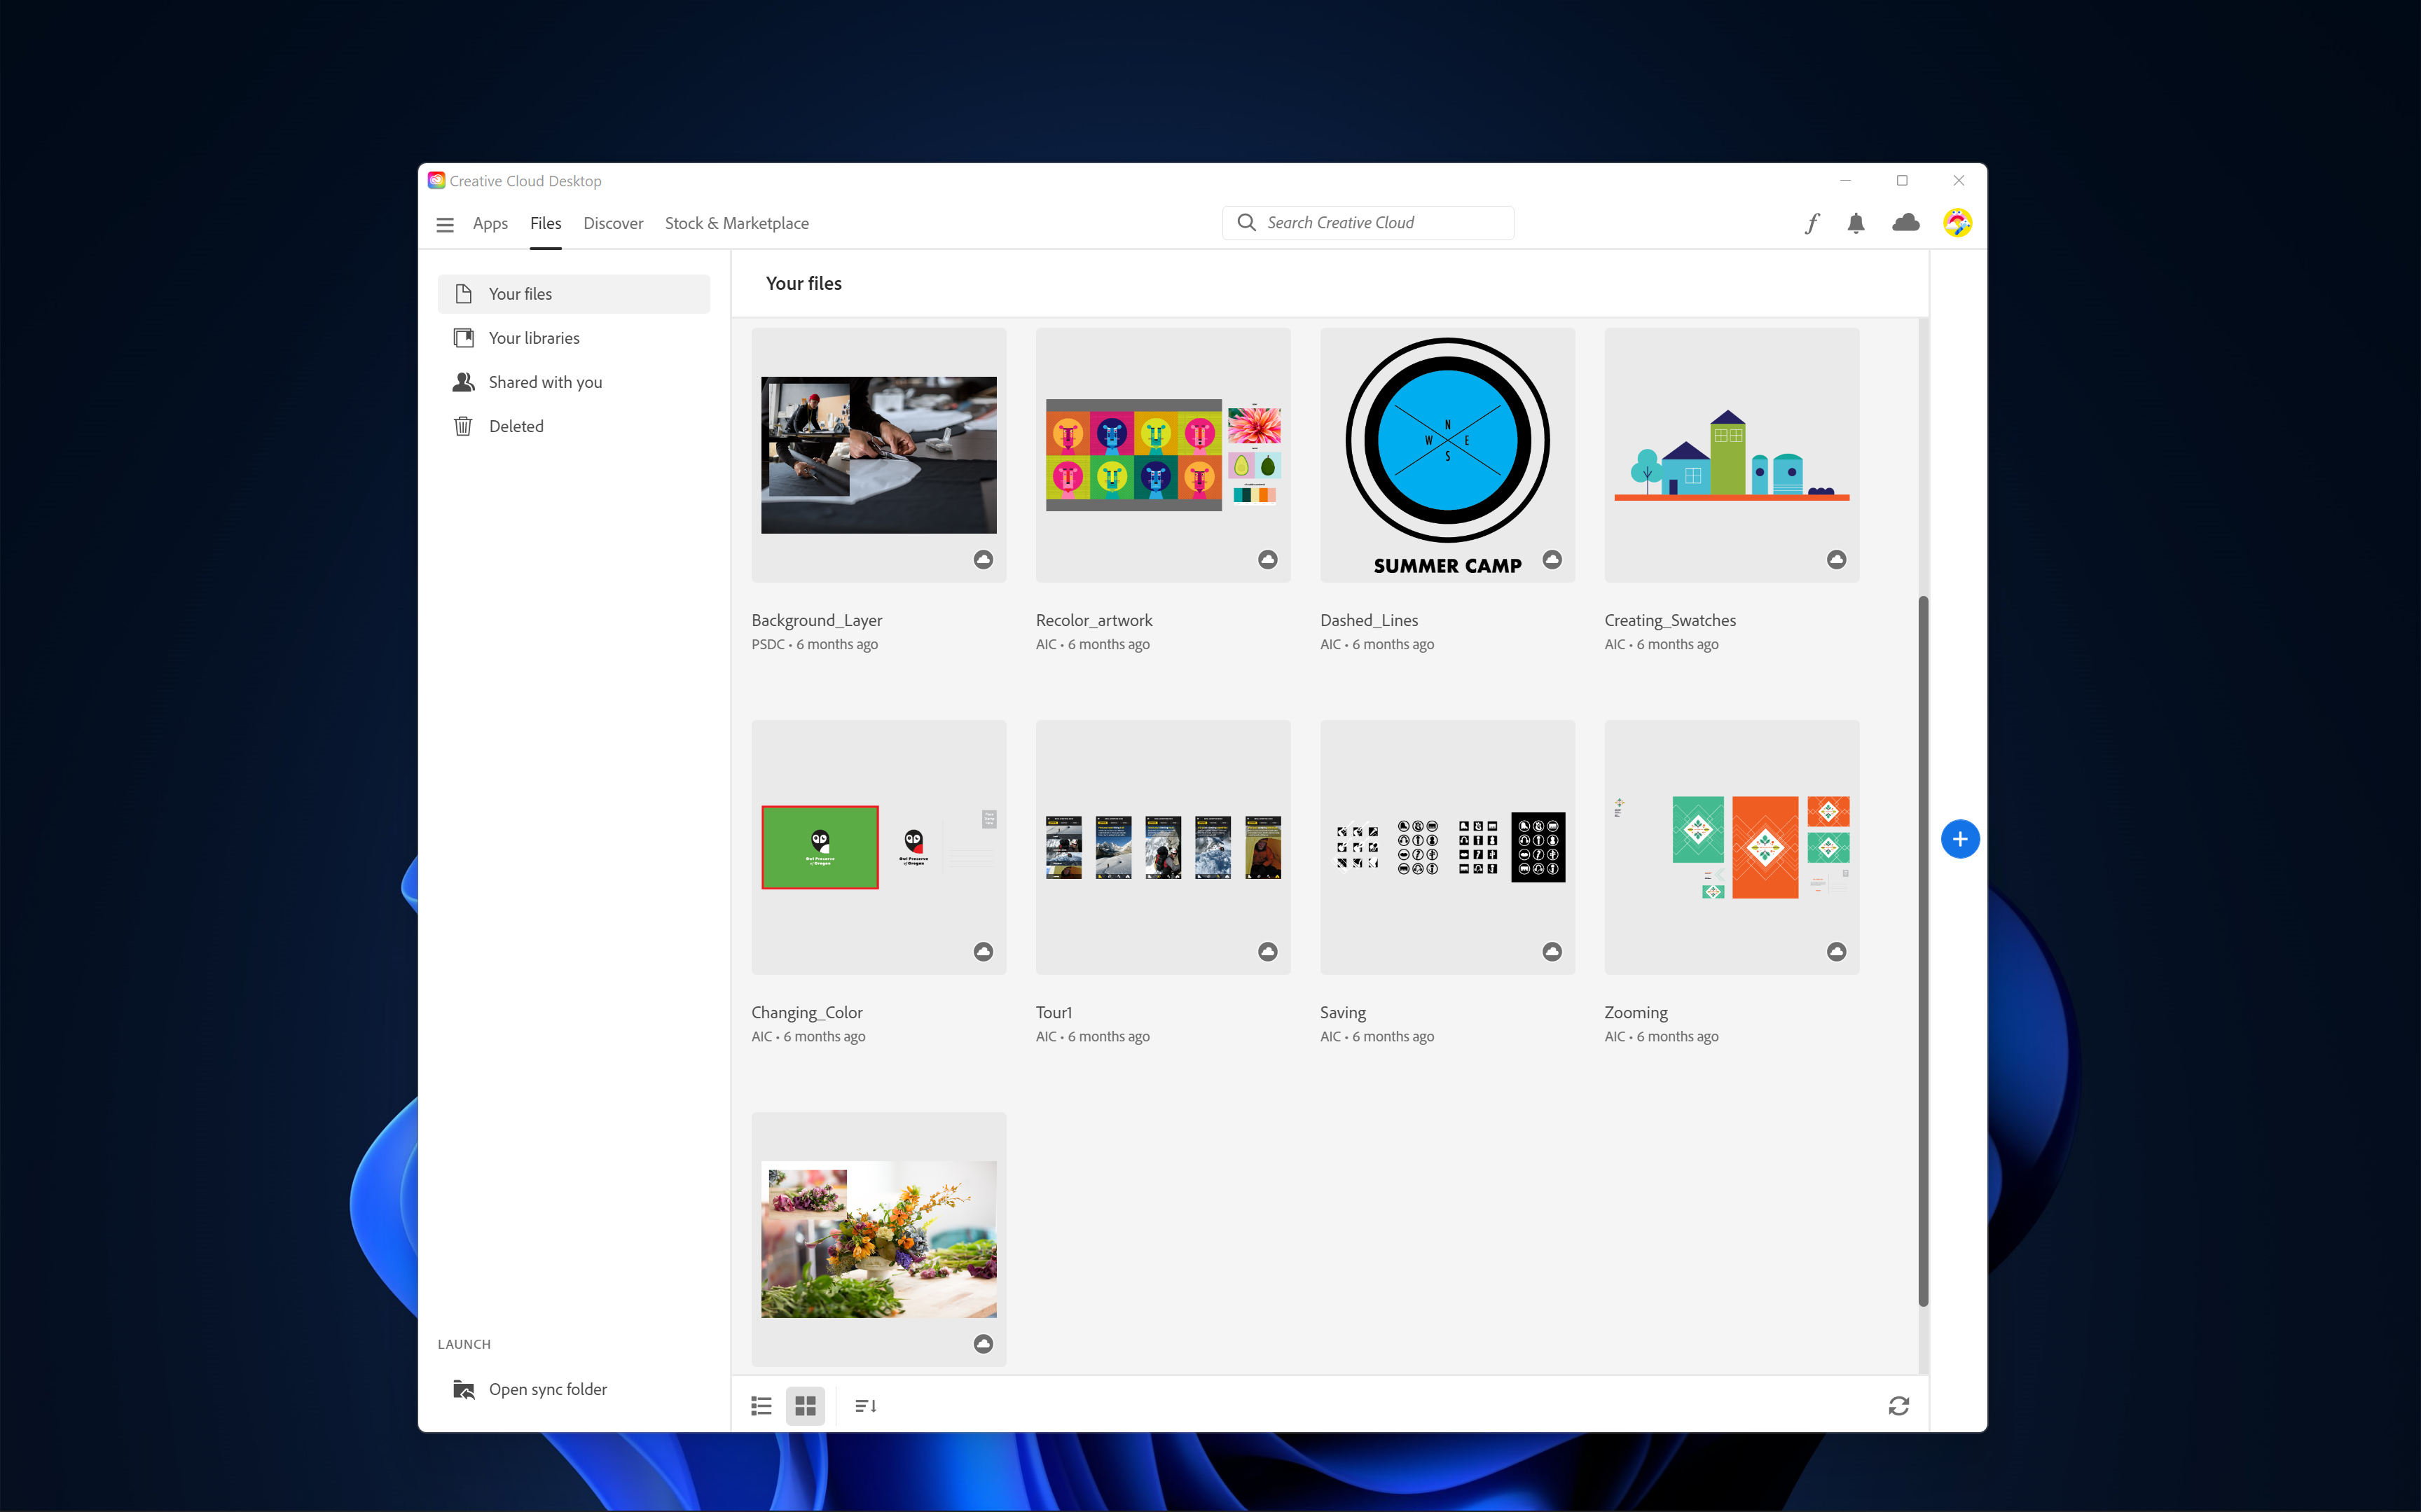The image size is (2421, 1512).
Task: Switch to list view at the bottom toolbar
Action: pos(760,1405)
